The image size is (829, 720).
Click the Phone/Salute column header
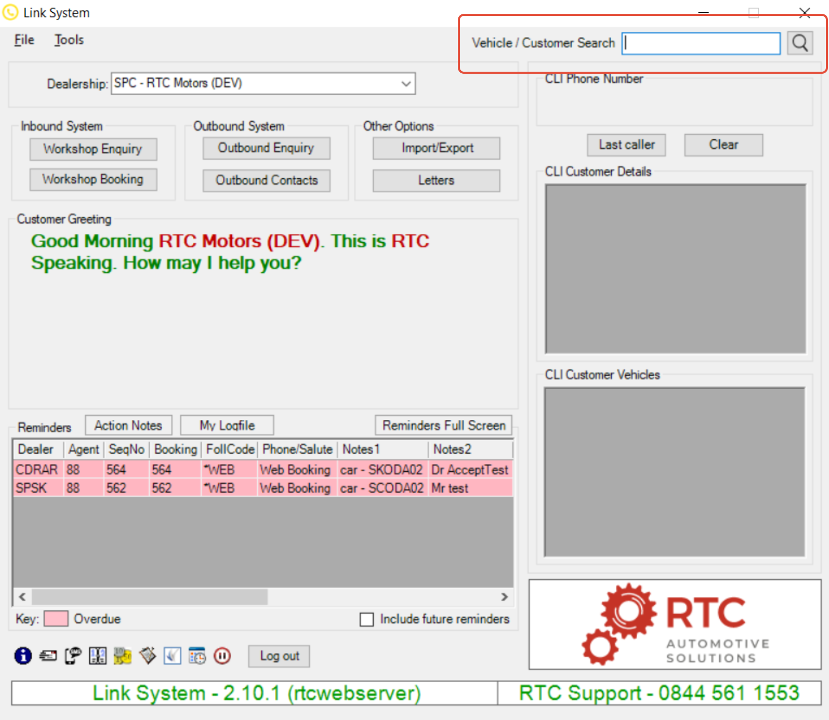click(x=297, y=449)
